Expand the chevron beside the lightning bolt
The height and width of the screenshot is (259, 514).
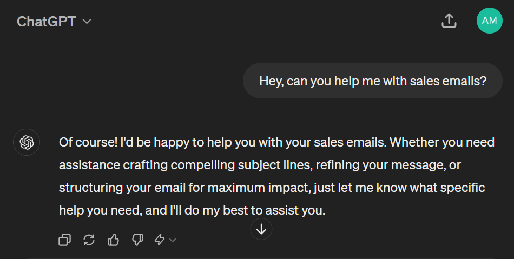click(x=173, y=240)
